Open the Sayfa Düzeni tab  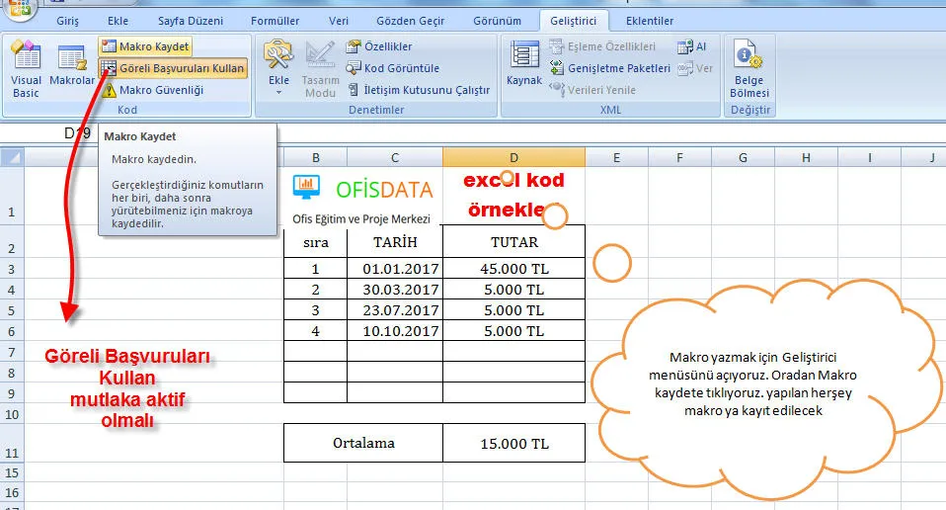pyautogui.click(x=190, y=21)
